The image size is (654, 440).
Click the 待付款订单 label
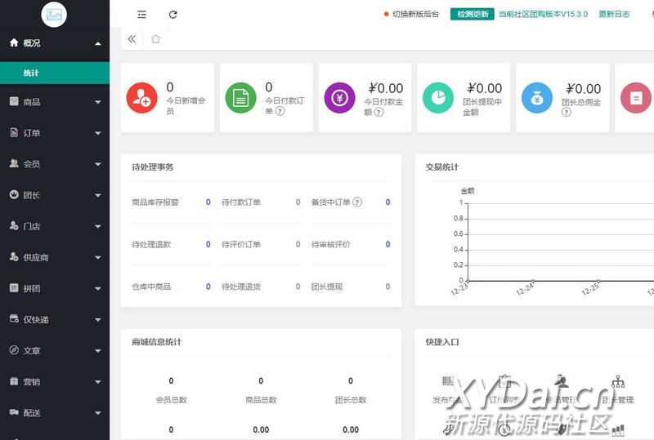(241, 202)
